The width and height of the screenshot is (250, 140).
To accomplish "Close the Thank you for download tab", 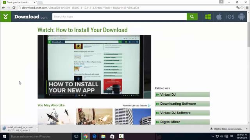I will [x=34, y=2].
